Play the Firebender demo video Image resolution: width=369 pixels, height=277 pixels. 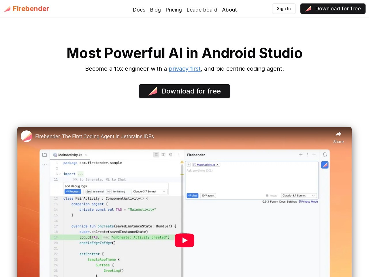click(184, 240)
